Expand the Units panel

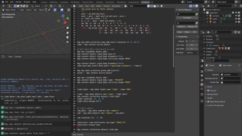[x=209, y=87]
